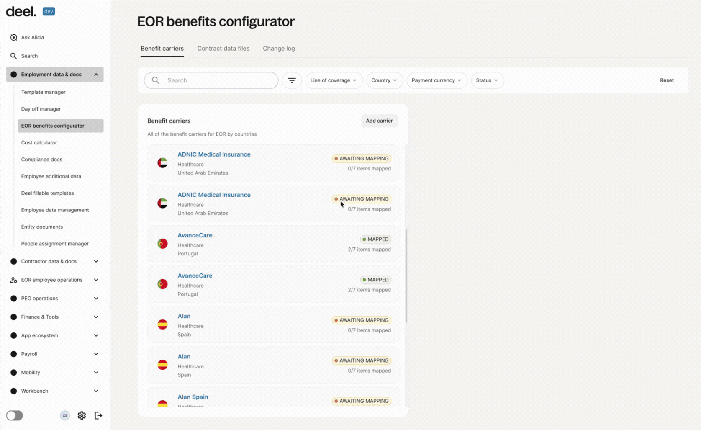Collapse the Employment data & docs section
The width and height of the screenshot is (701, 430).
click(x=96, y=75)
